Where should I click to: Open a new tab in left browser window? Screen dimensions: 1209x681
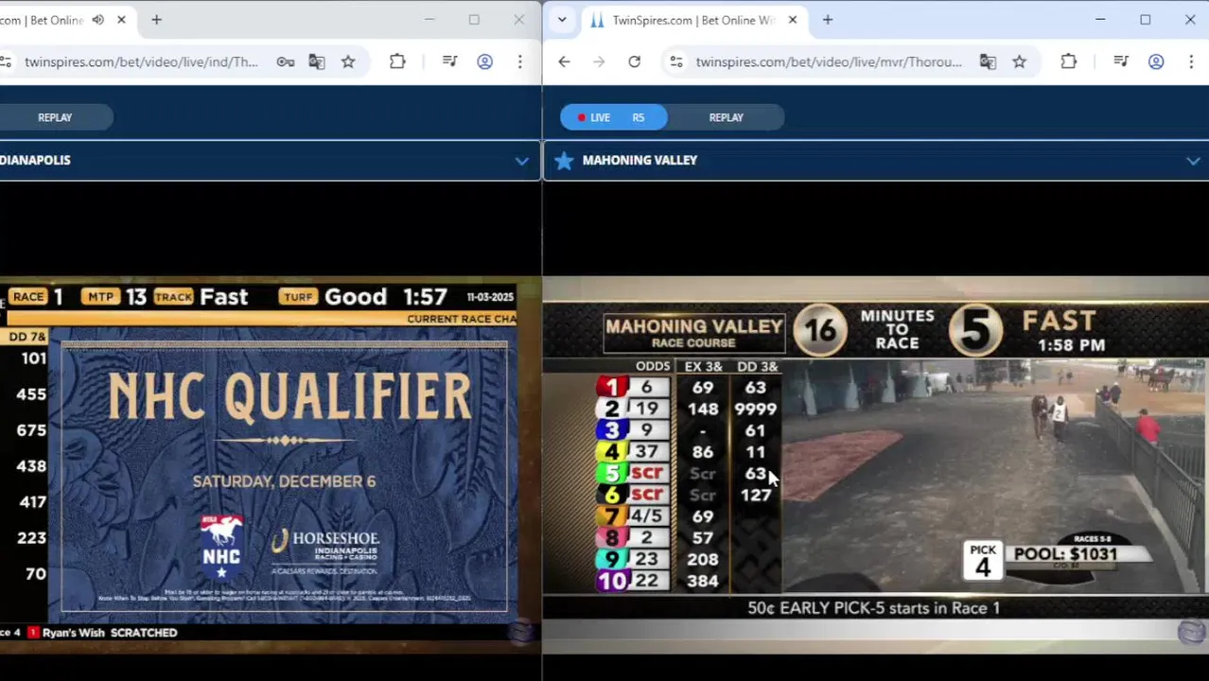pyautogui.click(x=156, y=20)
